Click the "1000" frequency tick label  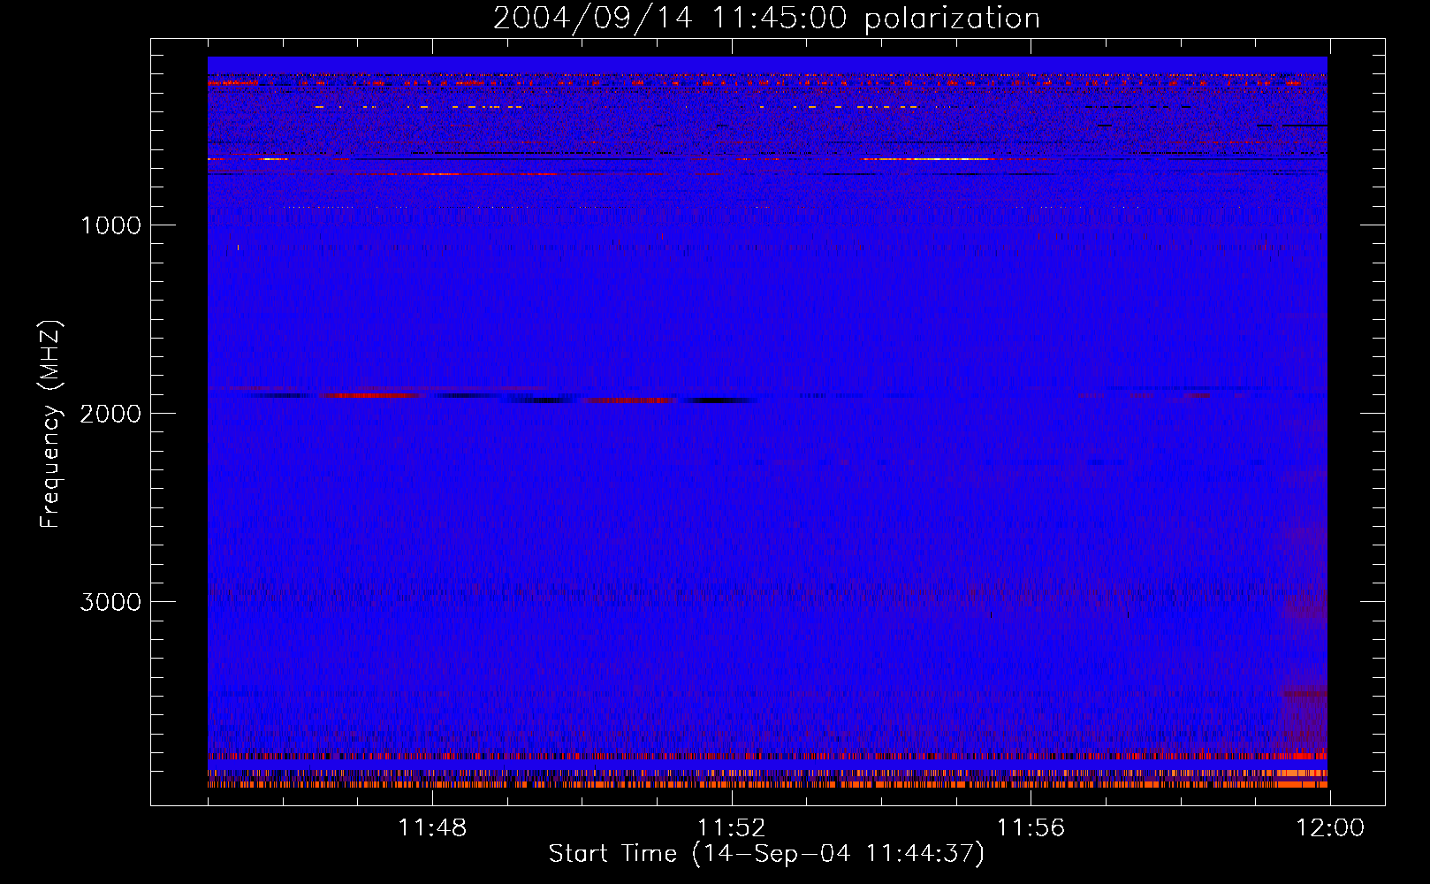110,225
